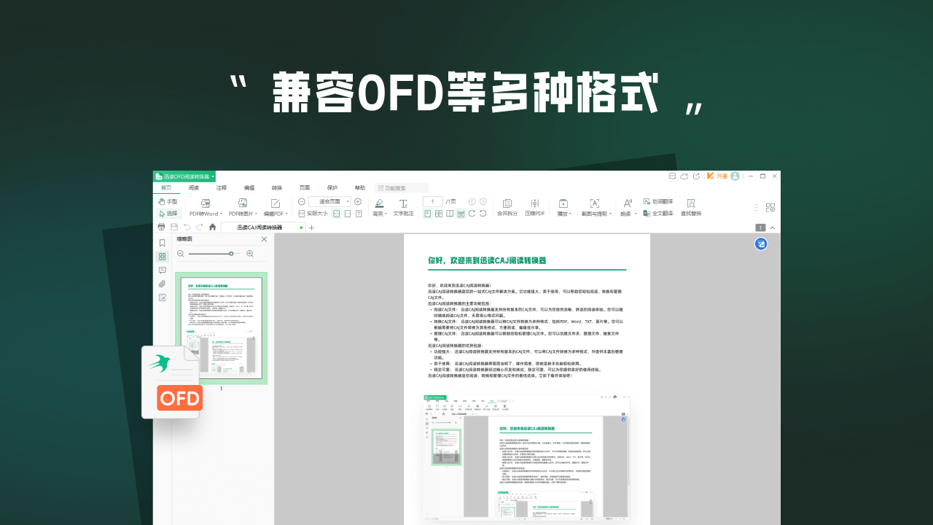Image resolution: width=933 pixels, height=525 pixels.
Task: Expand the 播放 dropdown arrow
Action: [570, 214]
